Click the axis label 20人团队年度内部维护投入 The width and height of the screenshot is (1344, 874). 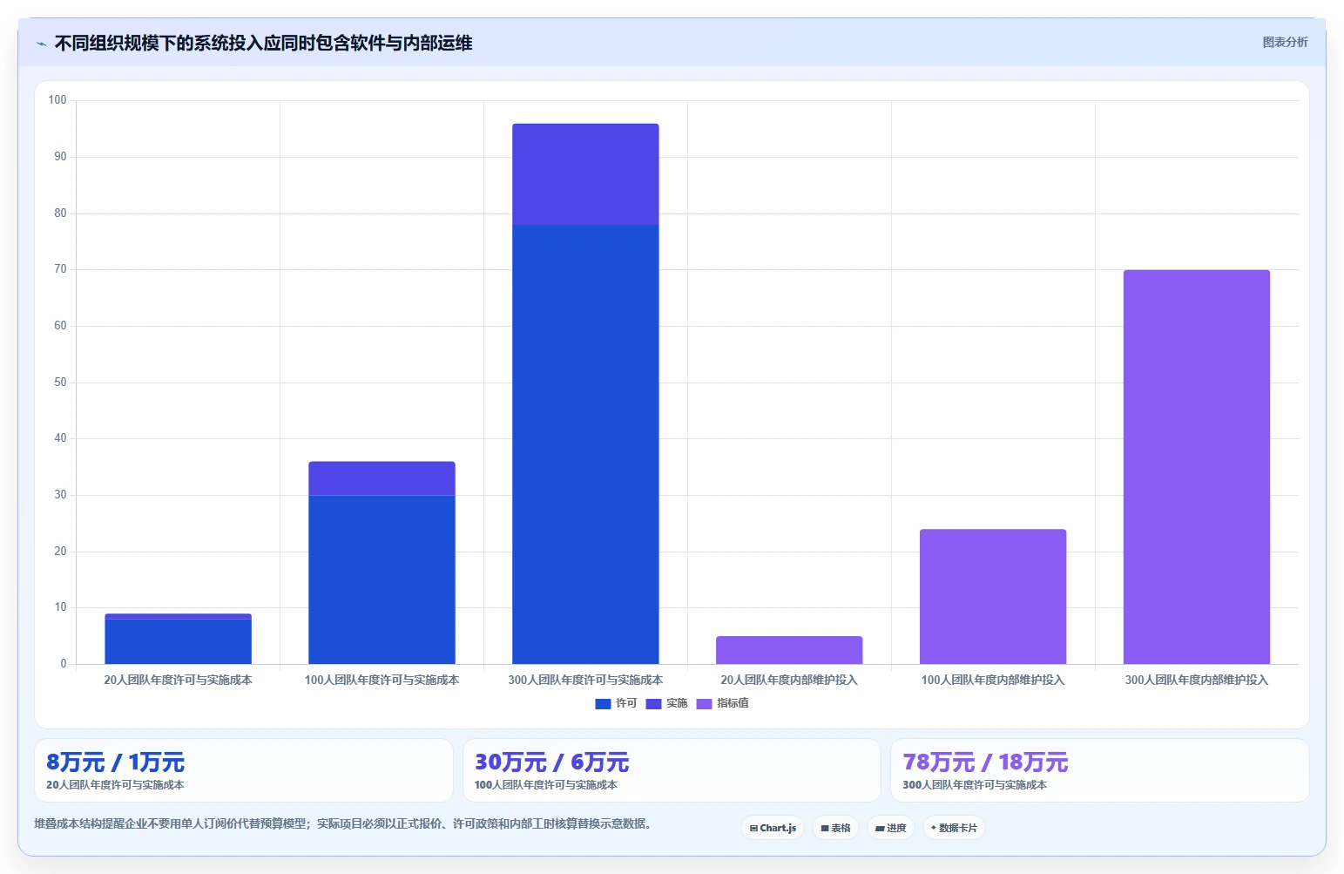789,680
